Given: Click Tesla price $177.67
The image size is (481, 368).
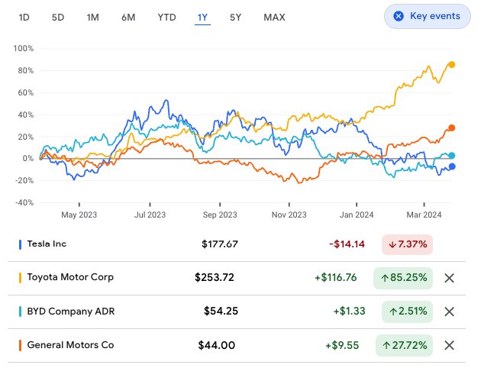Looking at the screenshot, I should coord(220,244).
